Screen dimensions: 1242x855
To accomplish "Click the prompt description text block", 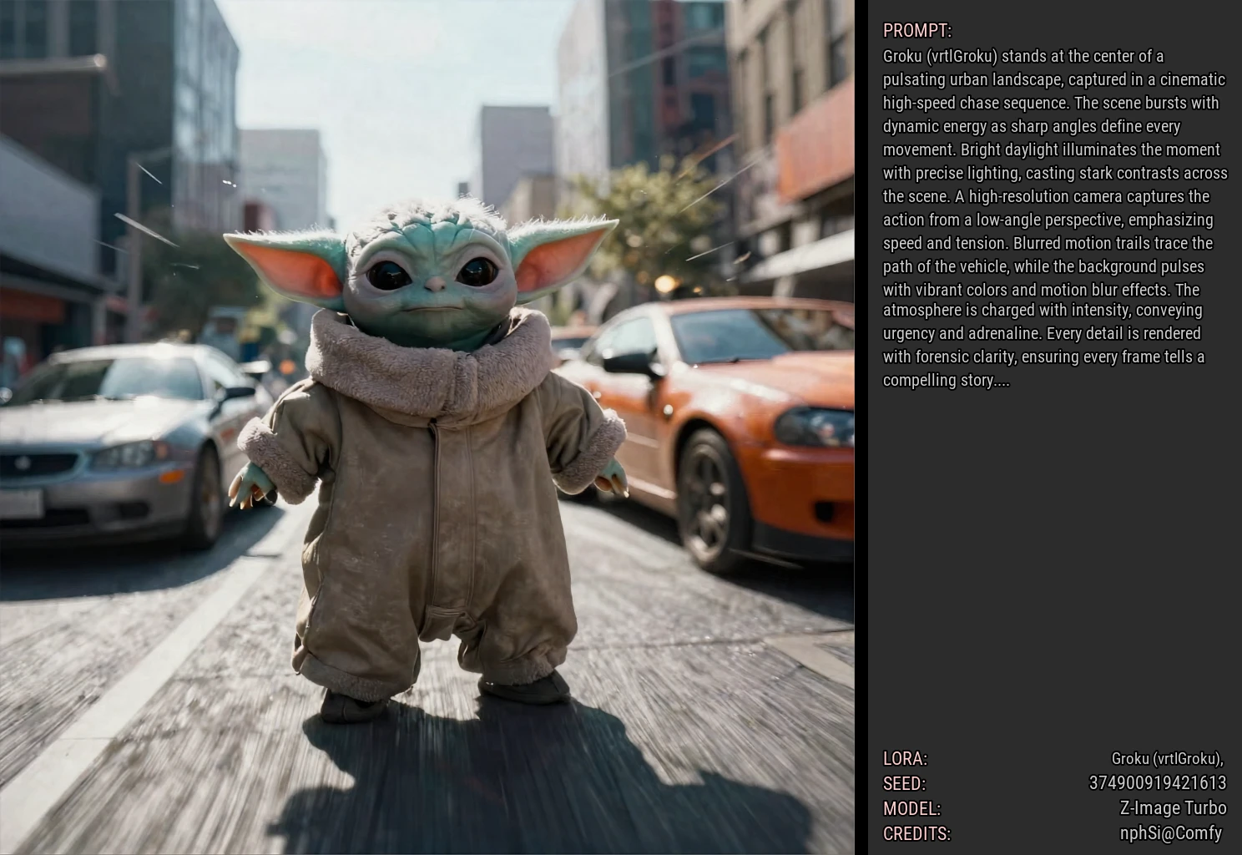I will tap(1054, 218).
